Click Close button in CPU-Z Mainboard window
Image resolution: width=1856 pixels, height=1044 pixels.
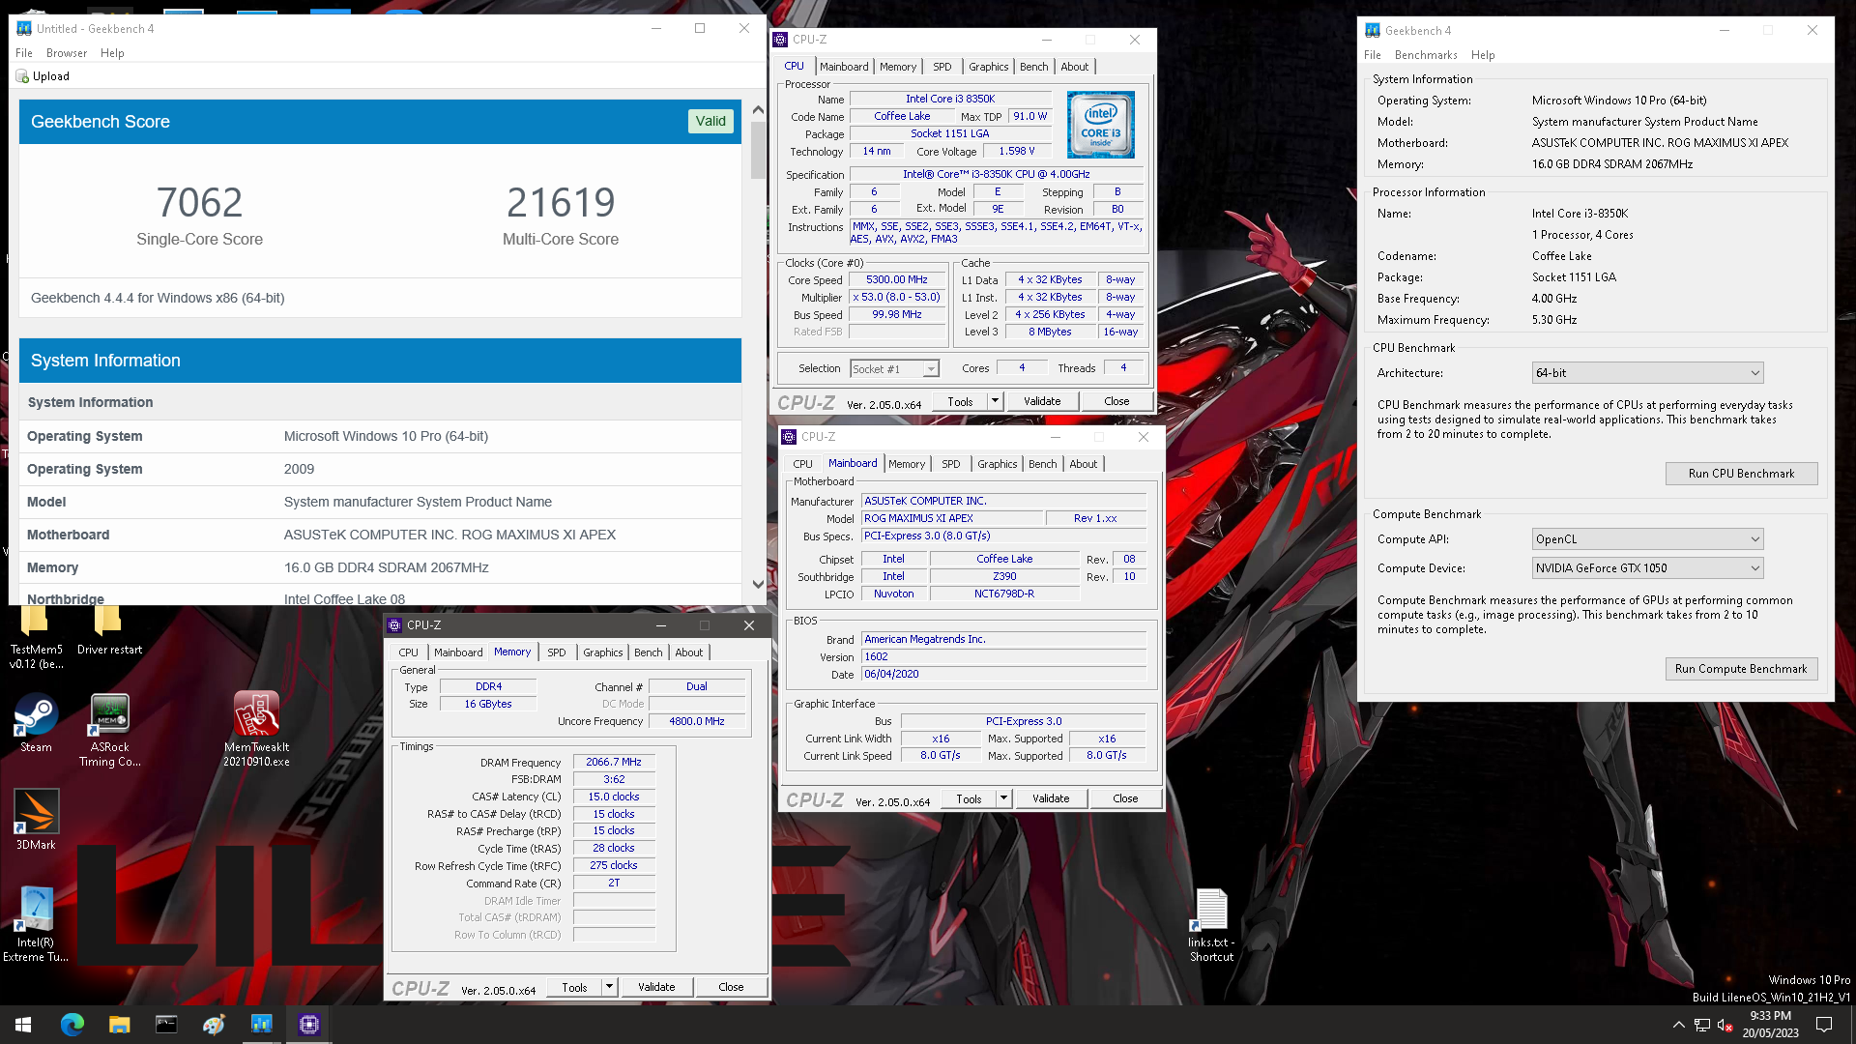click(1125, 798)
